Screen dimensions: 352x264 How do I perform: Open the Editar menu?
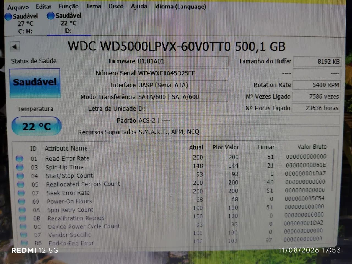point(43,7)
